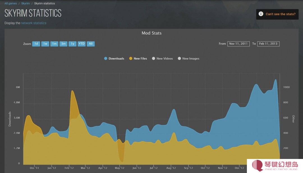This screenshot has height=173, width=303.
Task: Click the 1000 label on the Other axis
Action: 286,87
